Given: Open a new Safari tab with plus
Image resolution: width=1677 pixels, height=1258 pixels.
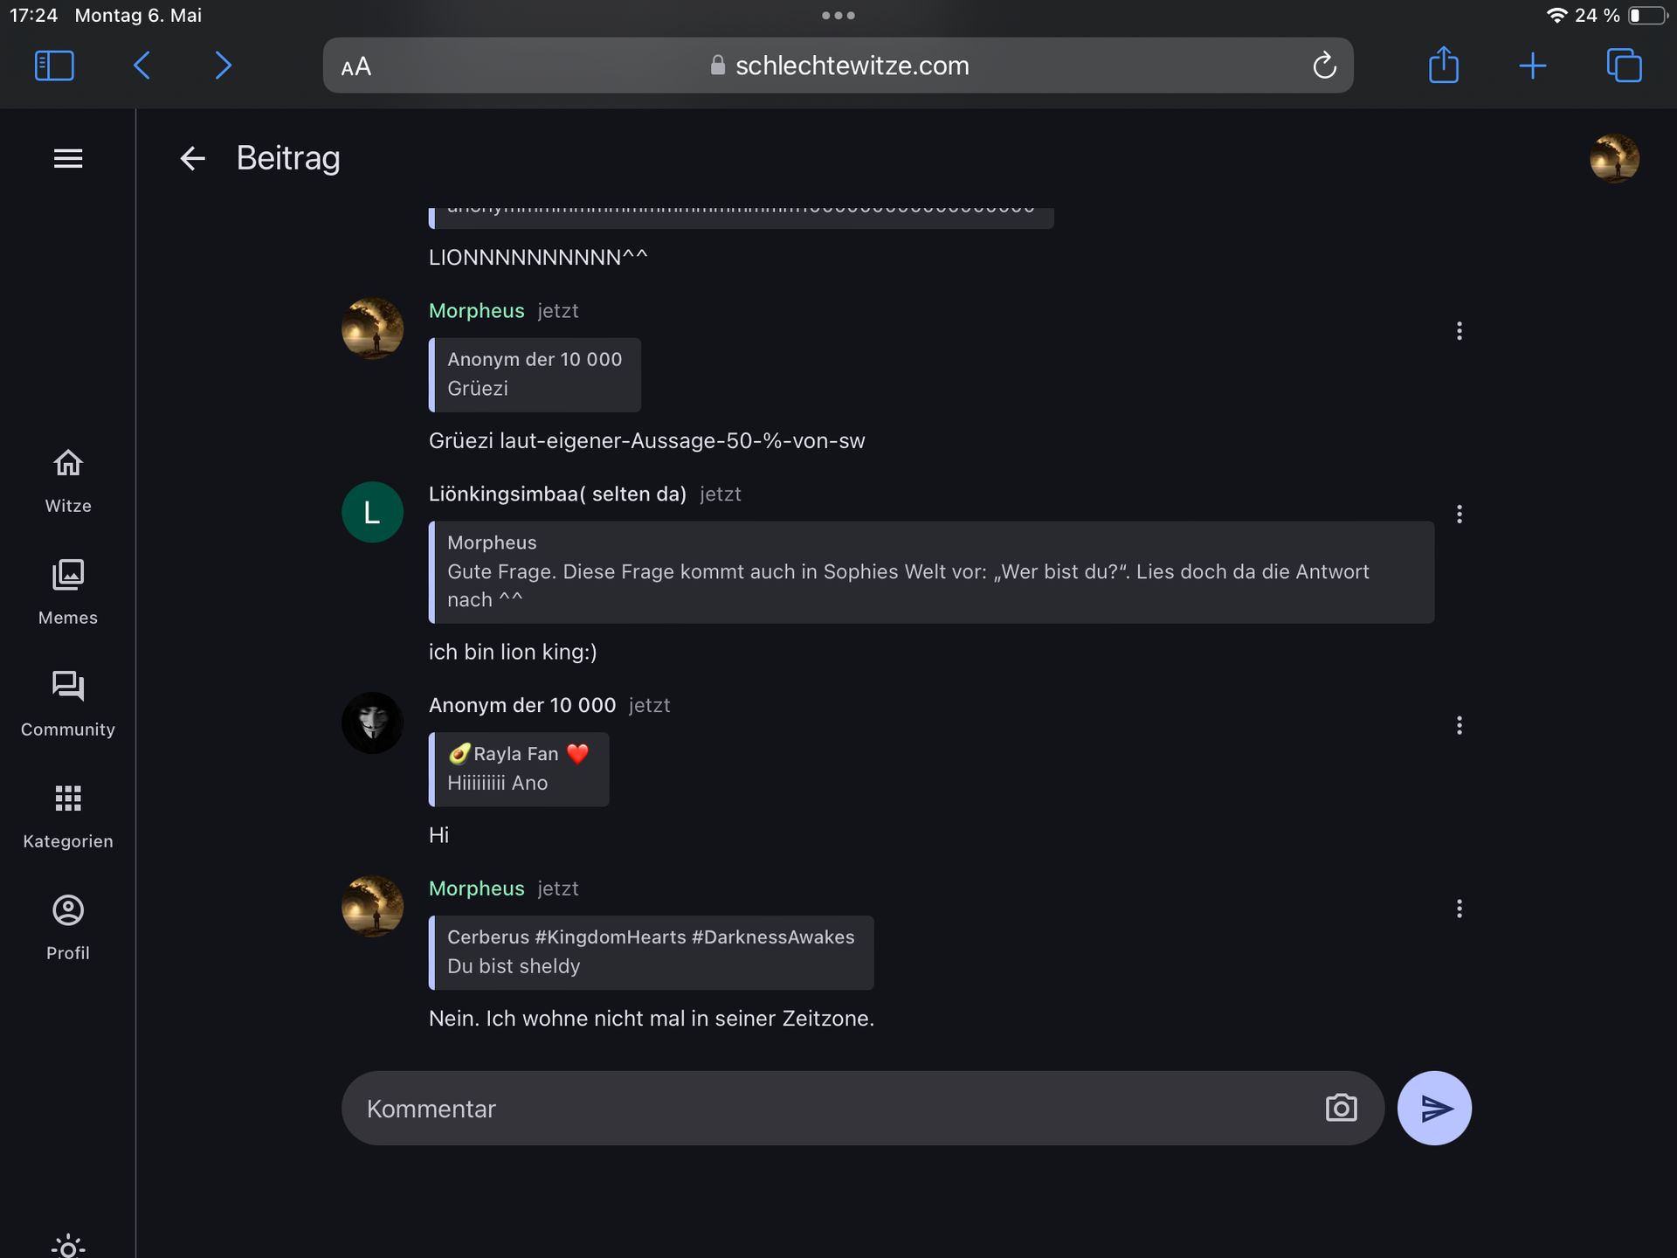Looking at the screenshot, I should (x=1532, y=66).
